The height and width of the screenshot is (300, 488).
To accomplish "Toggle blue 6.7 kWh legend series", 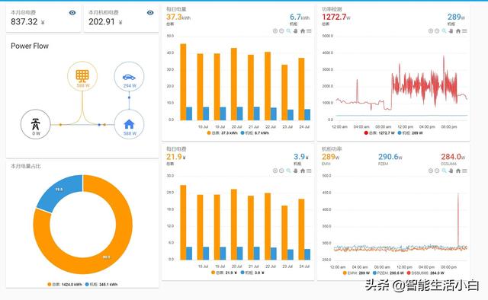I will click(x=255, y=132).
